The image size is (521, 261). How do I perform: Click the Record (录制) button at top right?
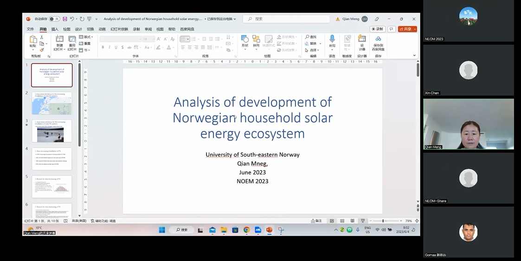tap(378, 29)
